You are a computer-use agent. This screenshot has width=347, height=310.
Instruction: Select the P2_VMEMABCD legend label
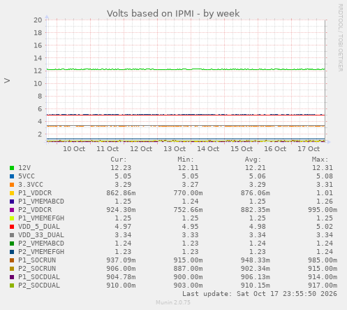click(x=41, y=244)
